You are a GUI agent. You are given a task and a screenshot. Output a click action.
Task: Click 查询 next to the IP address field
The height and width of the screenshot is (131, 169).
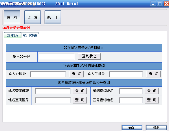coord(76,74)
